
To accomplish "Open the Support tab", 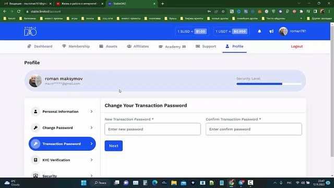I will click(206, 46).
